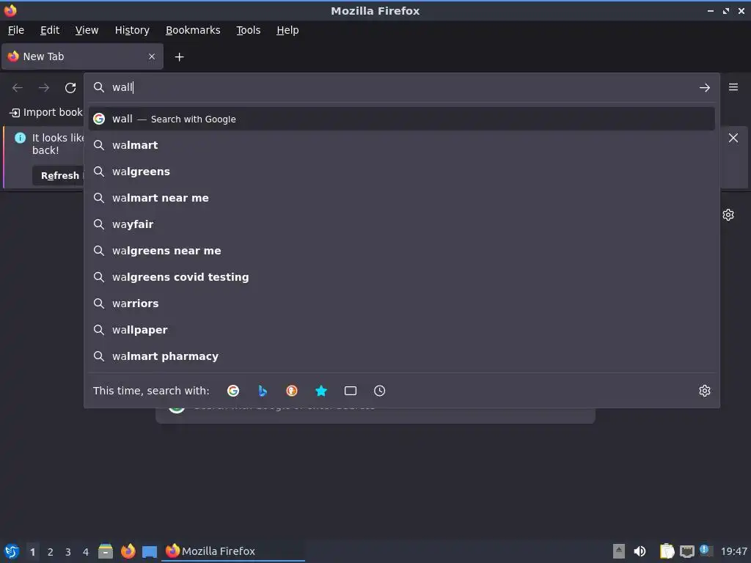
Task: Open new tab page personalize gear
Action: click(x=728, y=215)
